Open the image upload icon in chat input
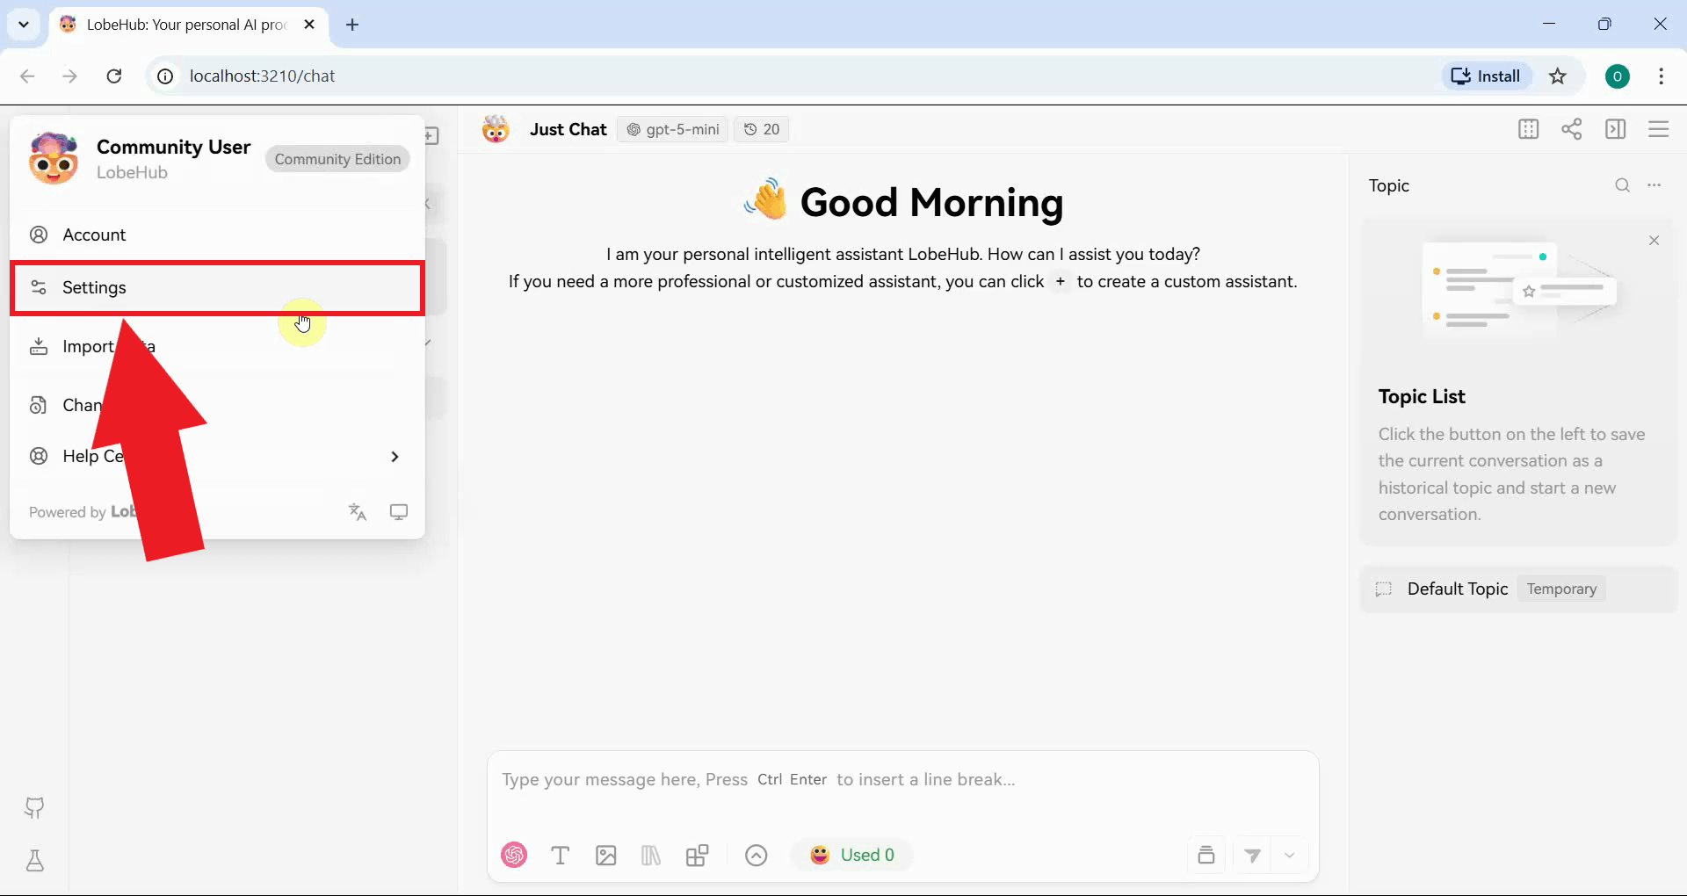This screenshot has width=1687, height=896. (606, 855)
